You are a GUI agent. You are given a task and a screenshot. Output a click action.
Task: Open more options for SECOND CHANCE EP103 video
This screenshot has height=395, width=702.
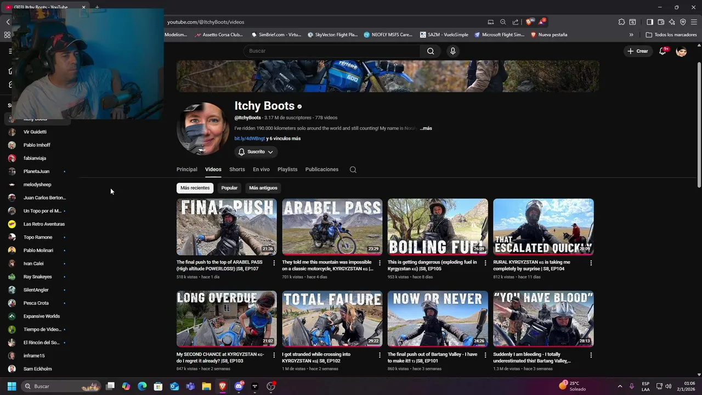click(274, 355)
